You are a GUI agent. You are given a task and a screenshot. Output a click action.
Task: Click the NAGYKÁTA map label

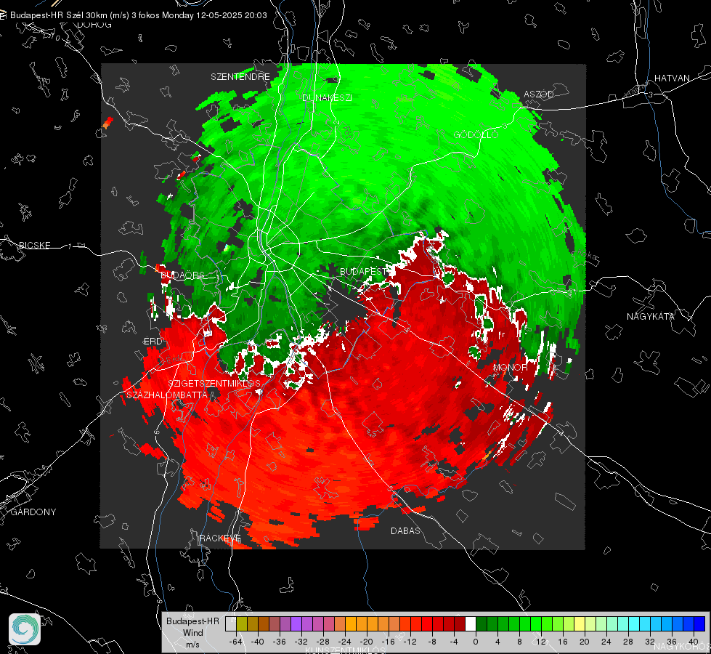pyautogui.click(x=650, y=316)
